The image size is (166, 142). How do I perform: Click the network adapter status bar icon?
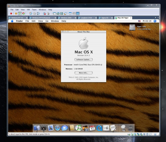(138, 134)
